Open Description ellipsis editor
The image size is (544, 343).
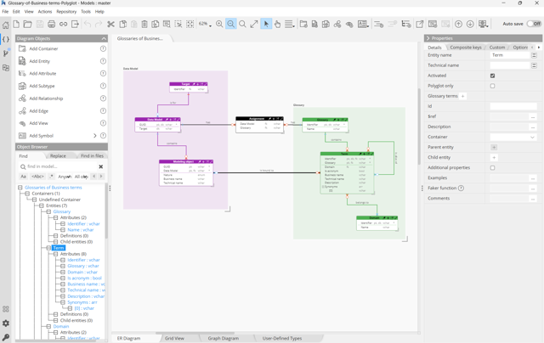coord(533,127)
